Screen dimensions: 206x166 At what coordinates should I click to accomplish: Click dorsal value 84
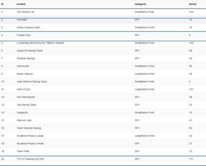(x=190, y=128)
